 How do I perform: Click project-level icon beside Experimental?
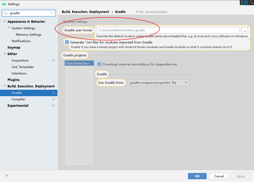click(x=54, y=106)
